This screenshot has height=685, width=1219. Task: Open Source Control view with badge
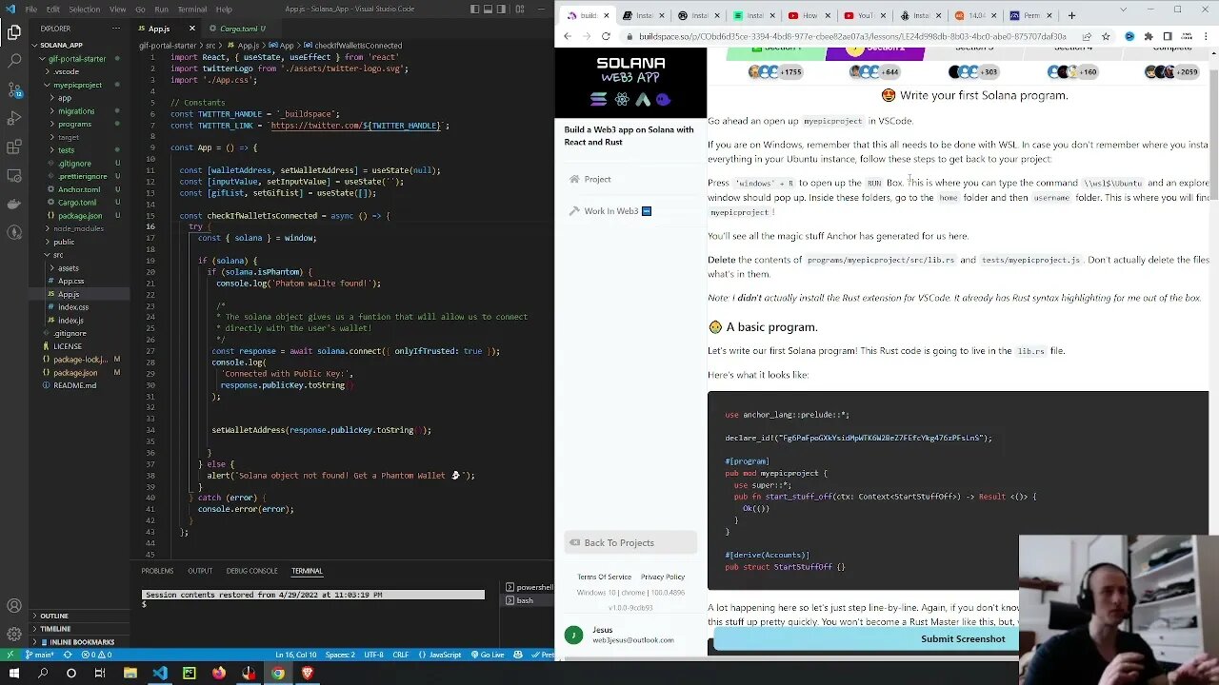coord(14,89)
